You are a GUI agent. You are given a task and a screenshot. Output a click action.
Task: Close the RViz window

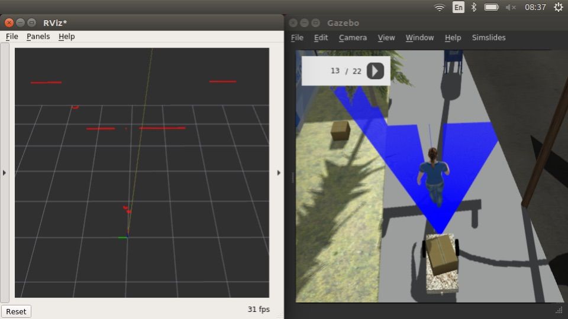coord(9,23)
